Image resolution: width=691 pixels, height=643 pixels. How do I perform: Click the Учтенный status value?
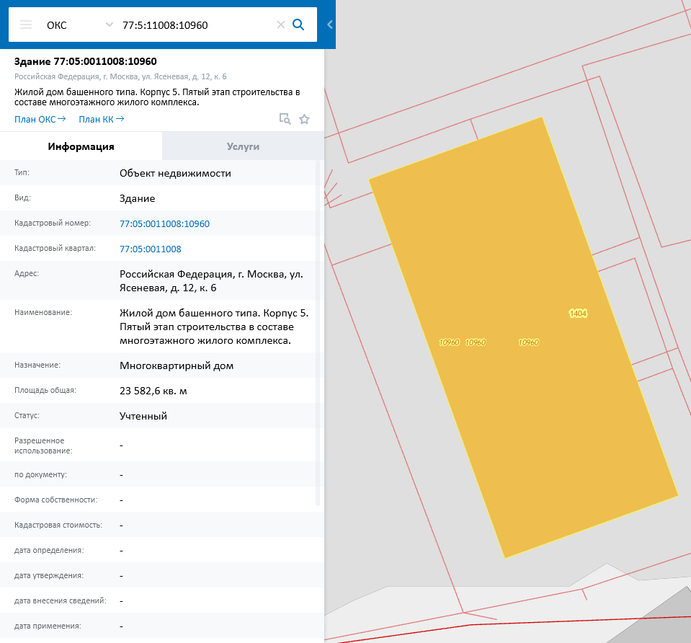[143, 416]
